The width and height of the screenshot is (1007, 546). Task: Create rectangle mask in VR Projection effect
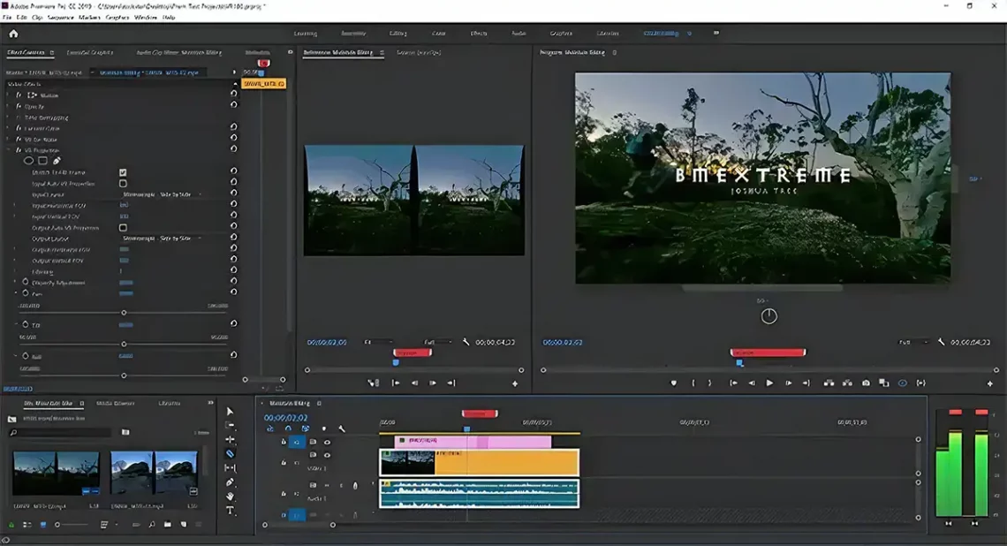tap(42, 161)
